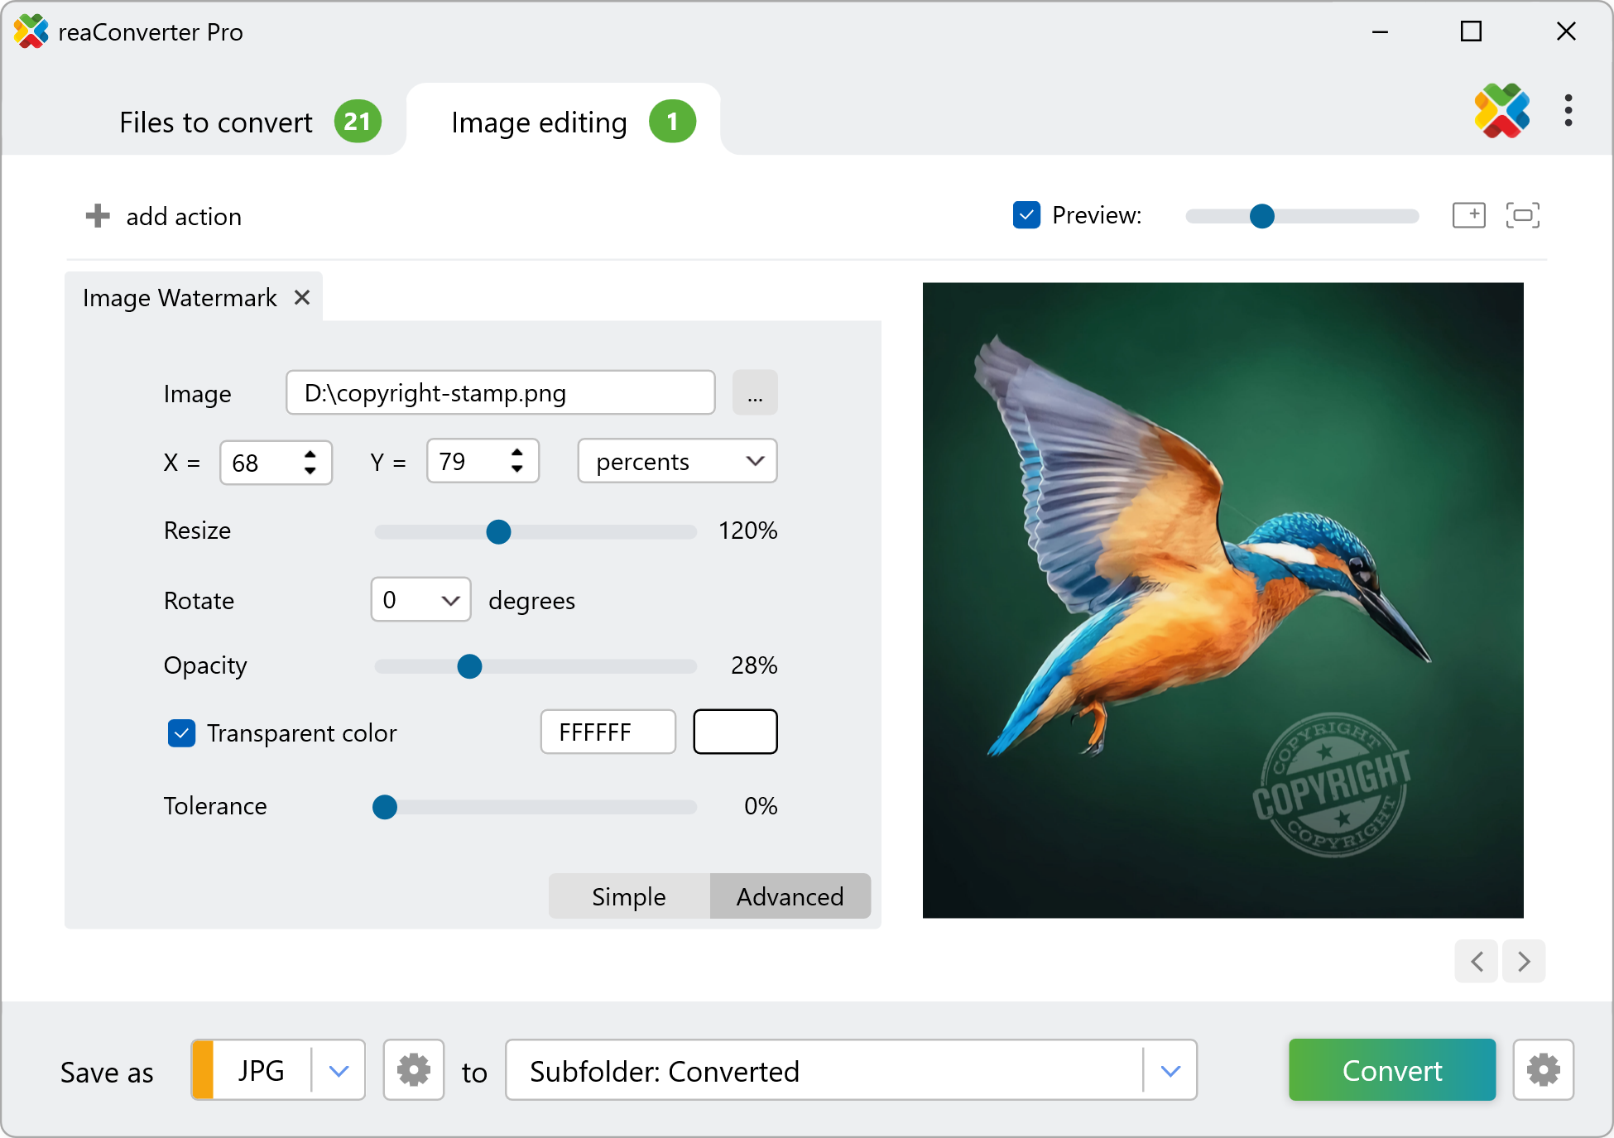
Task: Click the zoom-in preview icon
Action: (x=1468, y=215)
